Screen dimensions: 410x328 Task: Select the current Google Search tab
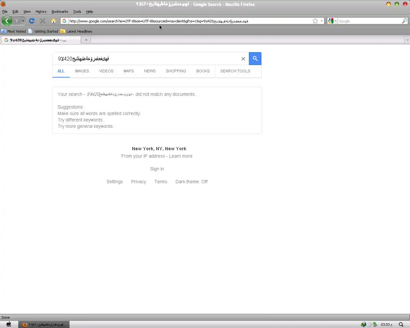click(41, 40)
